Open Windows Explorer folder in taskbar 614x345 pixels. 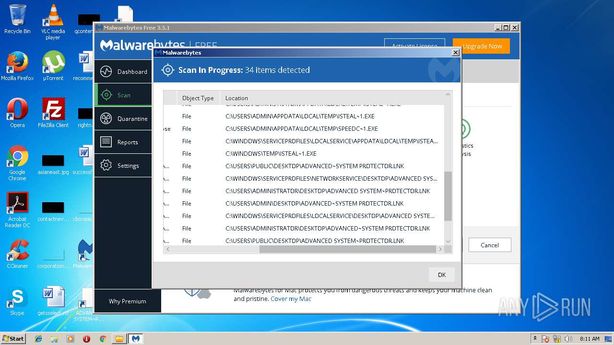click(54, 339)
